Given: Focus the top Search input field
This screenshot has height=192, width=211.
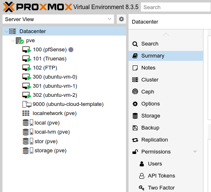Looking at the screenshot, I should coord(176,7).
